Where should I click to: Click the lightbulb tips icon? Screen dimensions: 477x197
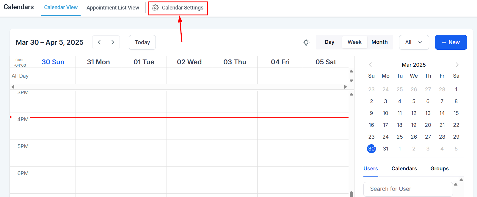[306, 42]
